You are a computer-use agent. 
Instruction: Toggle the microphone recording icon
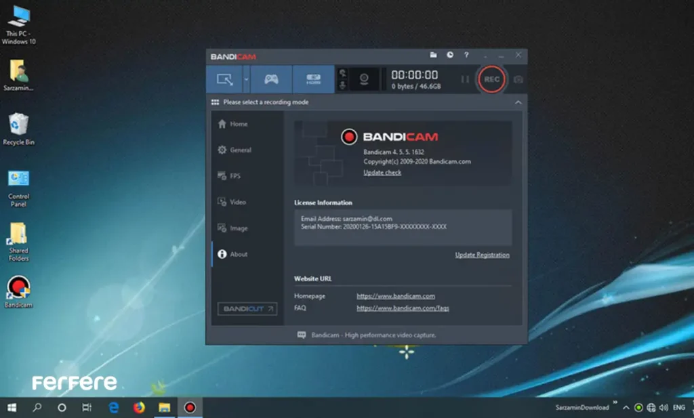[342, 85]
